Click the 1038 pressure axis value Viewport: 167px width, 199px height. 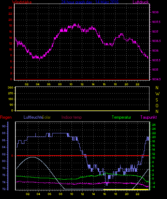[155, 12]
